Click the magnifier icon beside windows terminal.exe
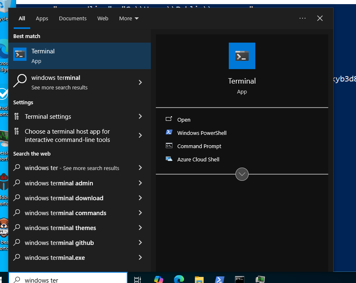The width and height of the screenshot is (356, 283). tap(17, 257)
